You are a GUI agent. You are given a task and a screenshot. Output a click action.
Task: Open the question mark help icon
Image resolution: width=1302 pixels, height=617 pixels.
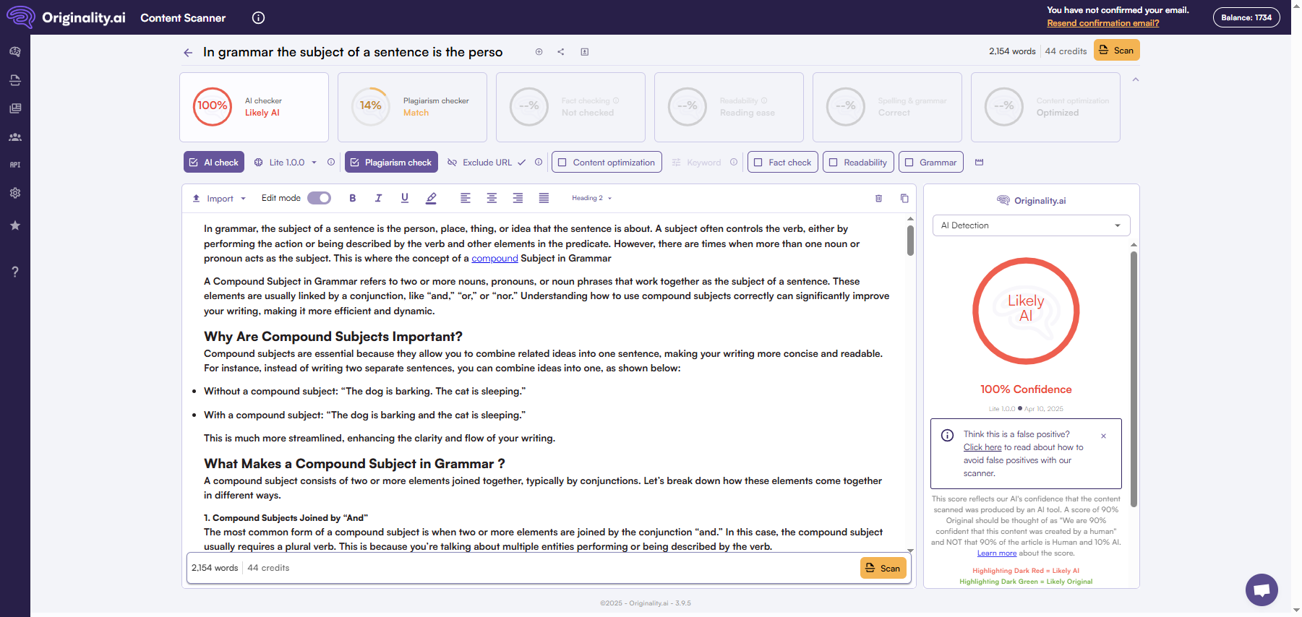(15, 272)
